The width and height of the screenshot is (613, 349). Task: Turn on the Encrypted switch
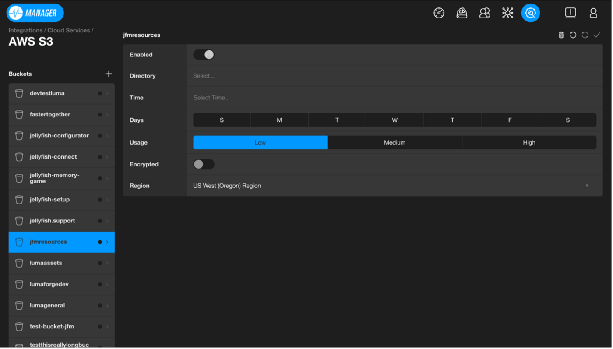coord(204,164)
